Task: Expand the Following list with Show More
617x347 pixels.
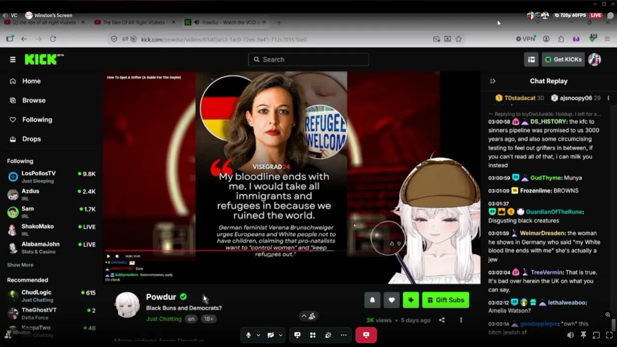Action: tap(20, 265)
